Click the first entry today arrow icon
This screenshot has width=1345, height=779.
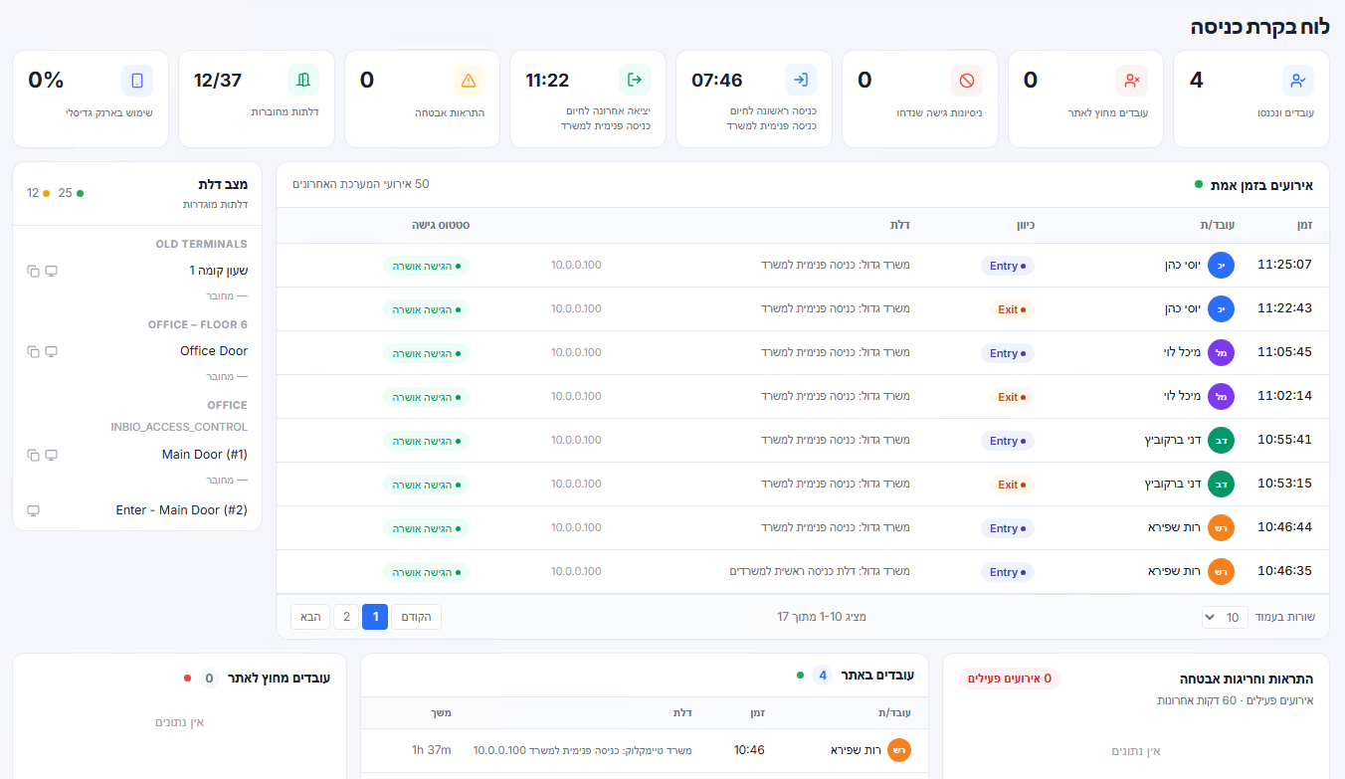(801, 81)
